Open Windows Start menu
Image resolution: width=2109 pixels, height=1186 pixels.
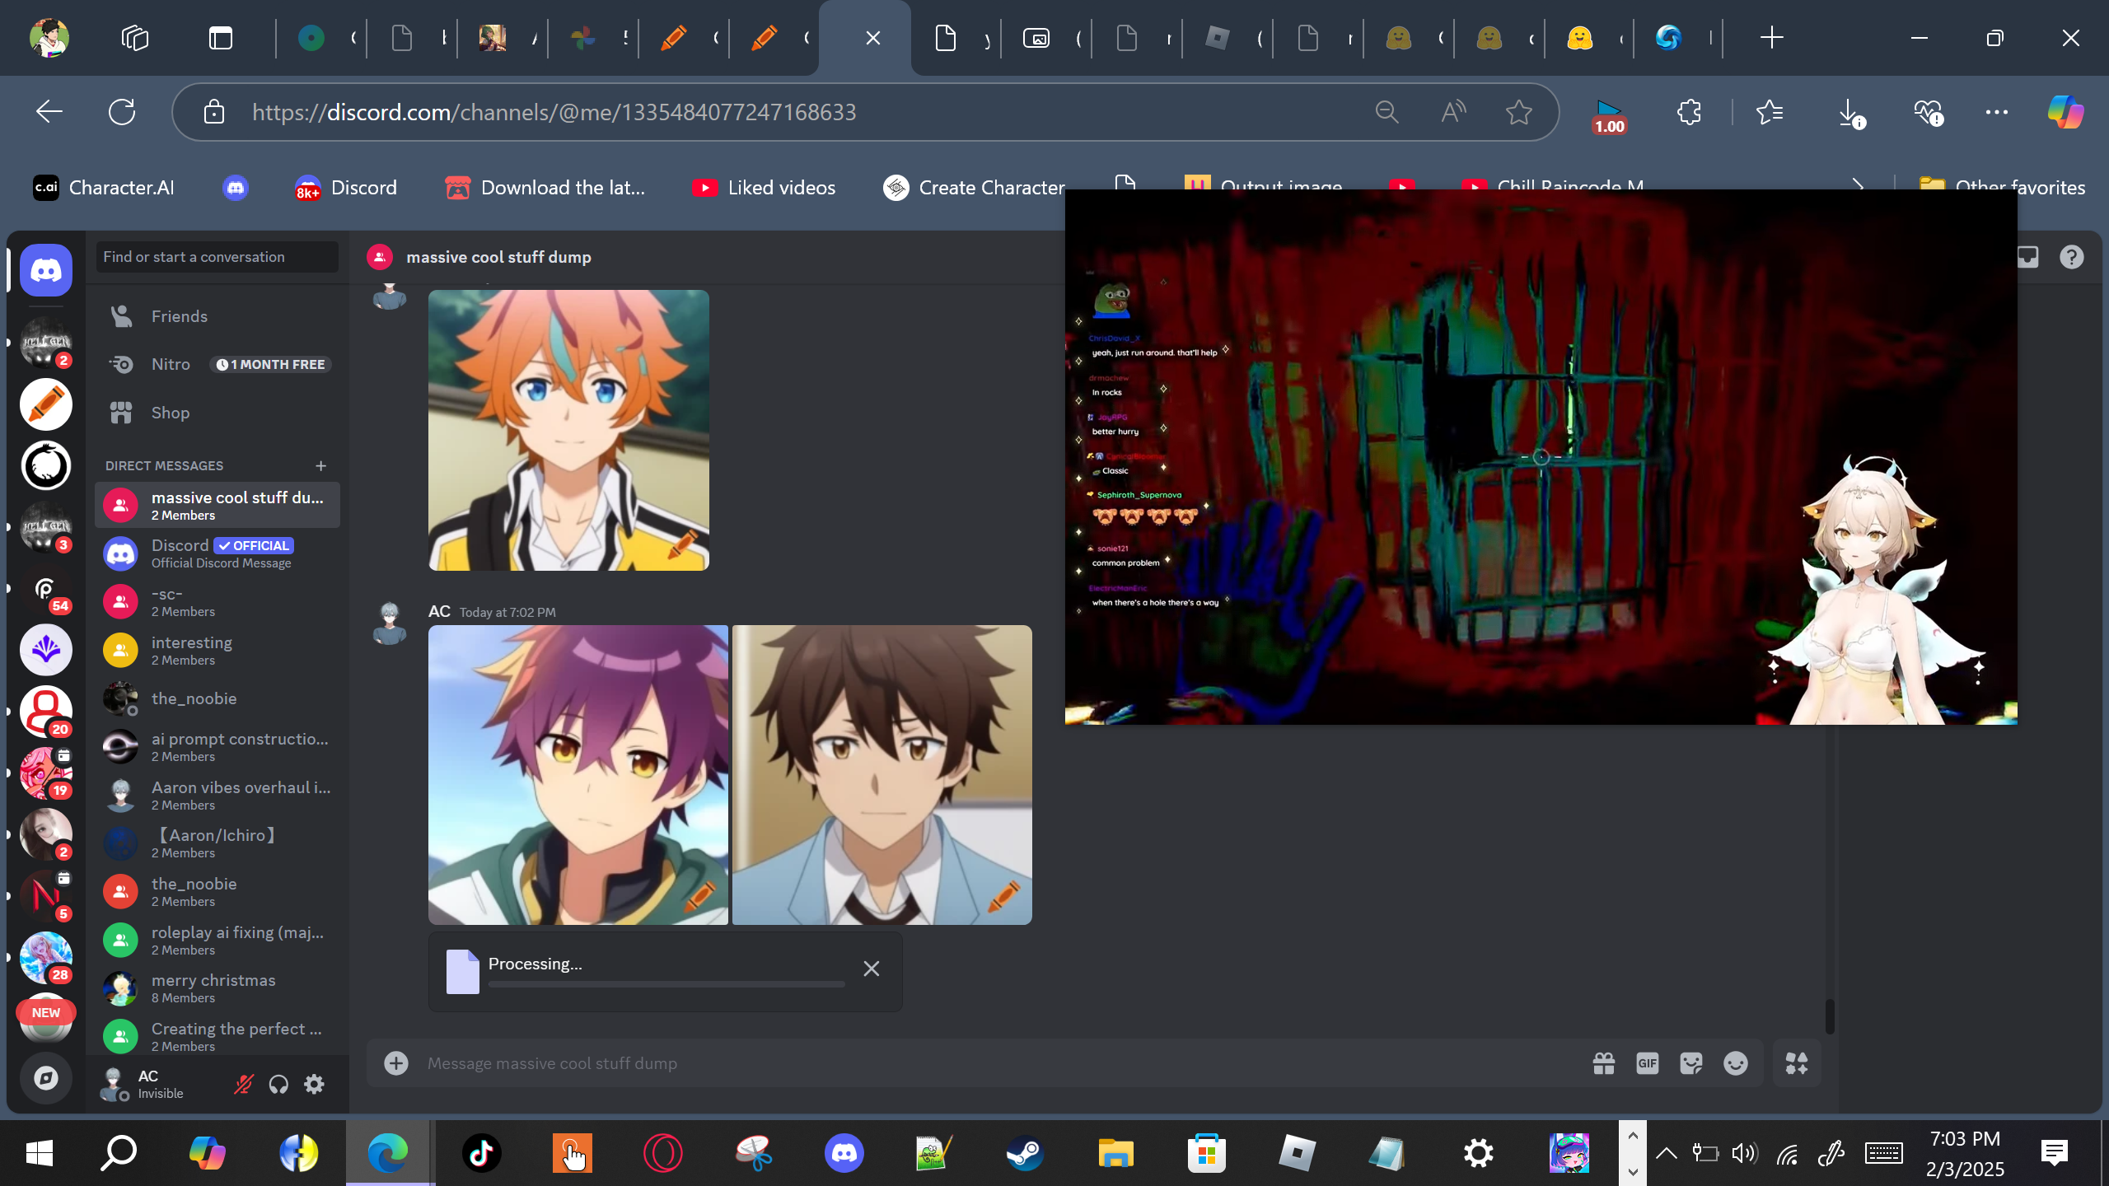tap(40, 1153)
